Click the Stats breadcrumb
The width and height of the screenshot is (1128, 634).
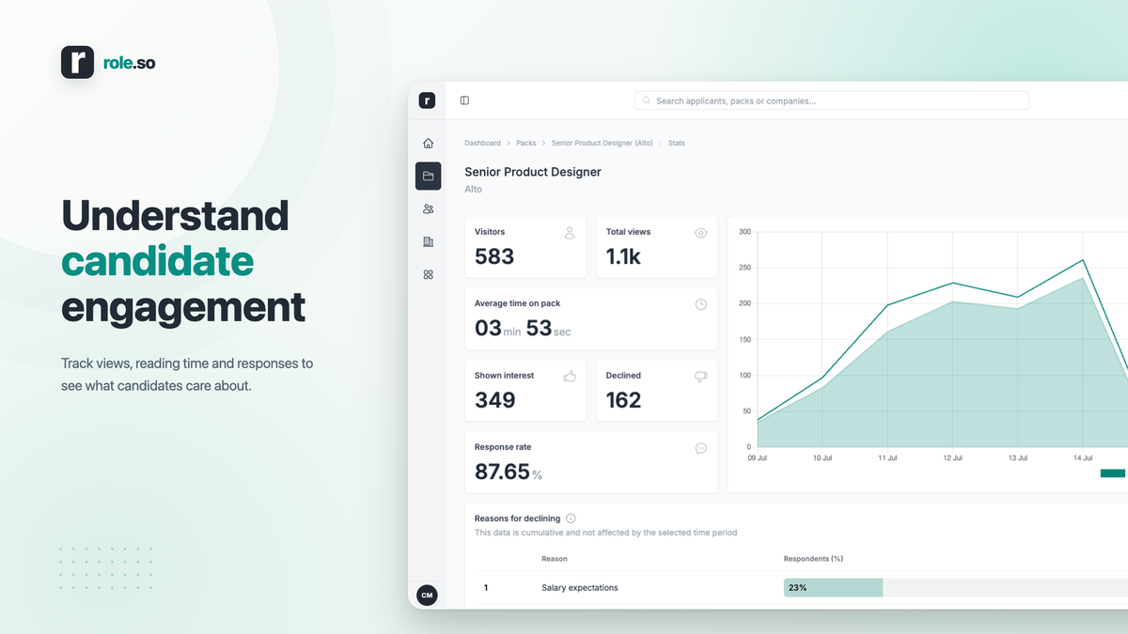point(677,144)
